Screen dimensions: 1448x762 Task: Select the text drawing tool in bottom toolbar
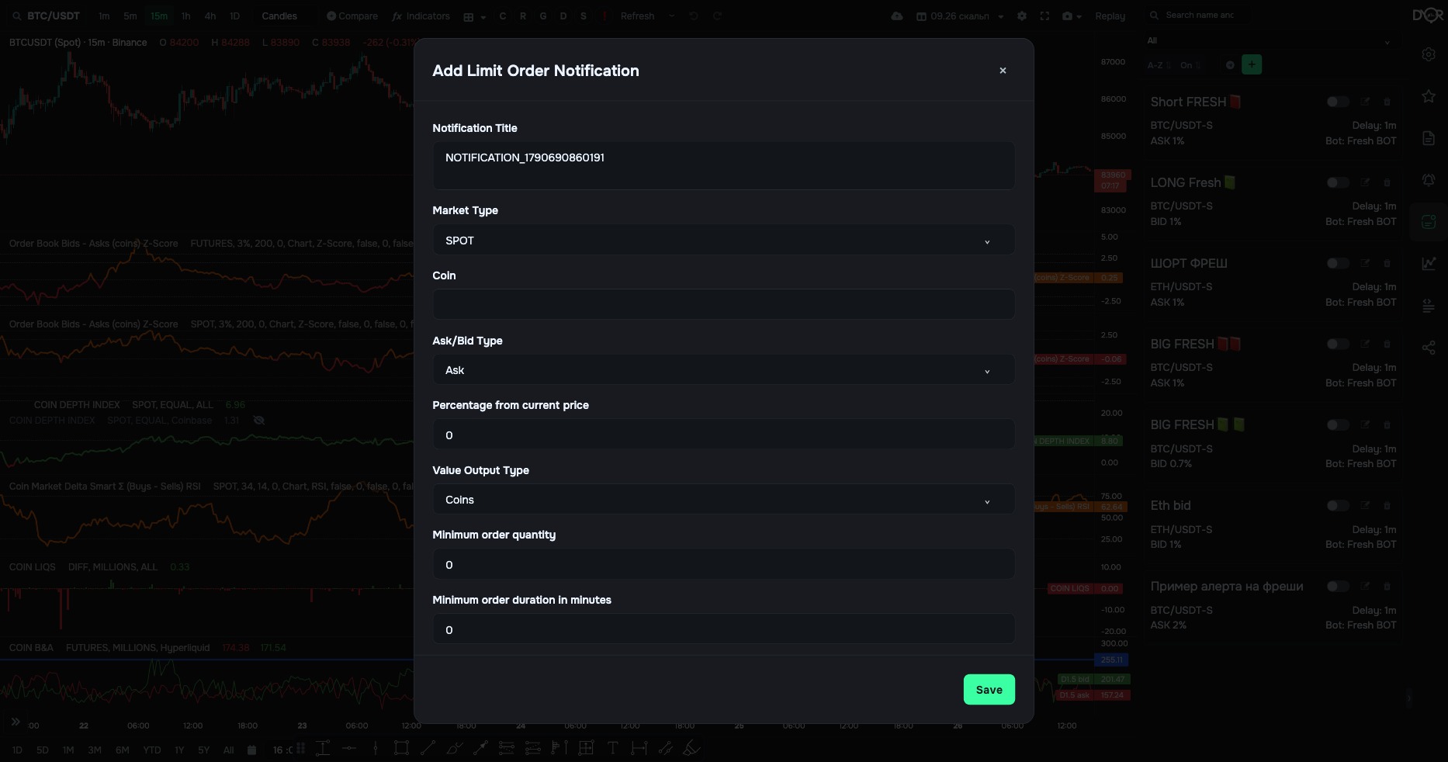(613, 748)
